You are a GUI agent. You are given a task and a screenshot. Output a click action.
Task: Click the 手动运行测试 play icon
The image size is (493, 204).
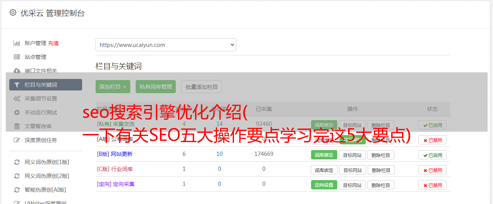coord(17,112)
